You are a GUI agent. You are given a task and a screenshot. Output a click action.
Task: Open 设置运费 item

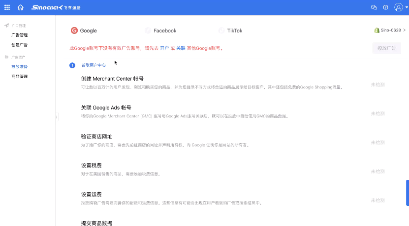(91, 194)
